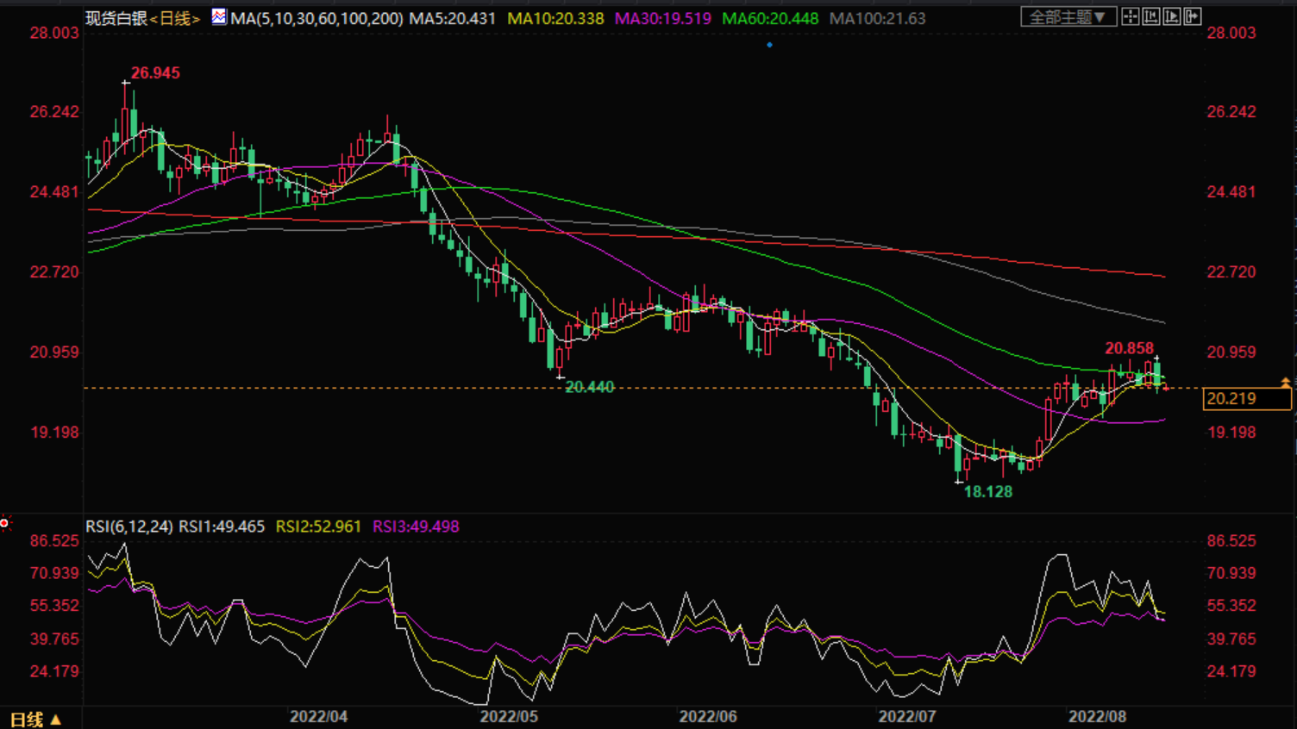Click the orange arrow marker beside 20.219
The image size is (1297, 729).
tap(1285, 383)
